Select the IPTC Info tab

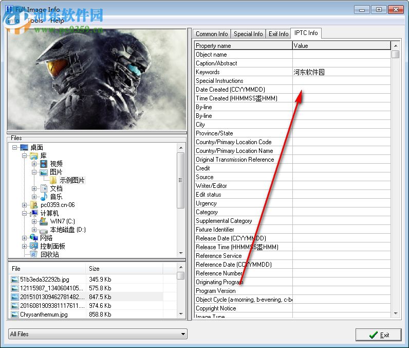(x=306, y=33)
